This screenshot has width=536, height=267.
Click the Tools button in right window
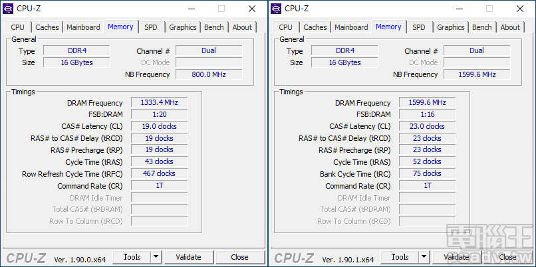click(400, 257)
